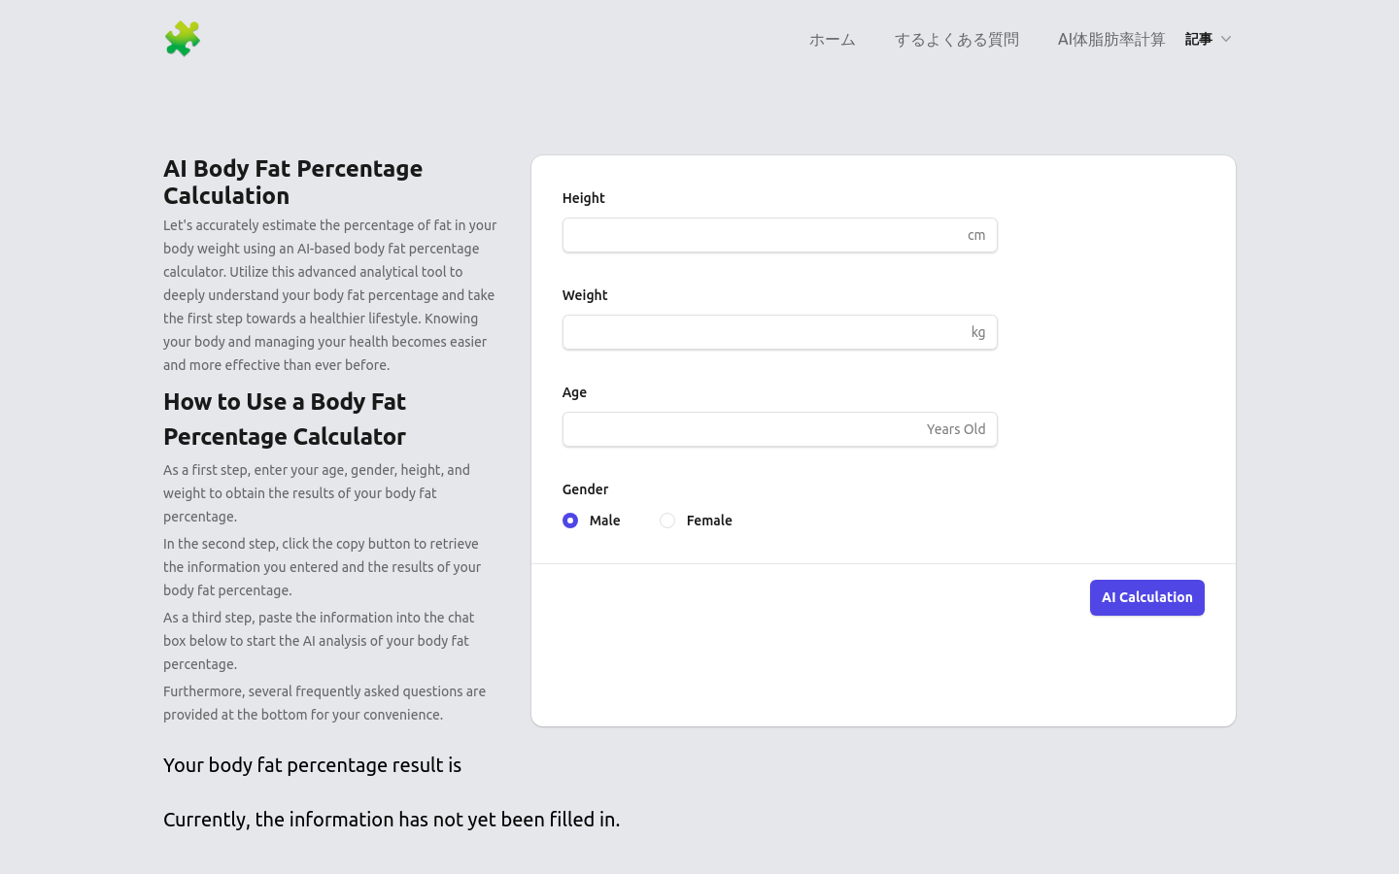Image resolution: width=1399 pixels, height=874 pixels.
Task: Select the Female gender radio button
Action: coord(667,521)
